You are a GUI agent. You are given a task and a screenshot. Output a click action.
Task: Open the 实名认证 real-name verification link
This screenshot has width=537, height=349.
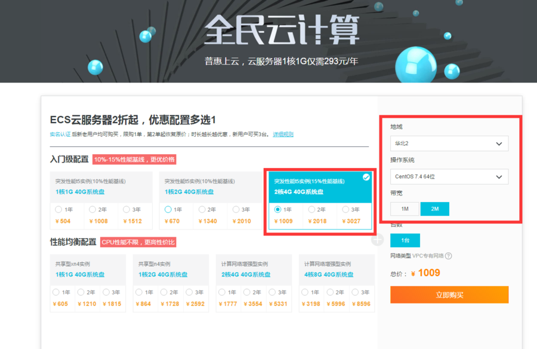pos(60,134)
